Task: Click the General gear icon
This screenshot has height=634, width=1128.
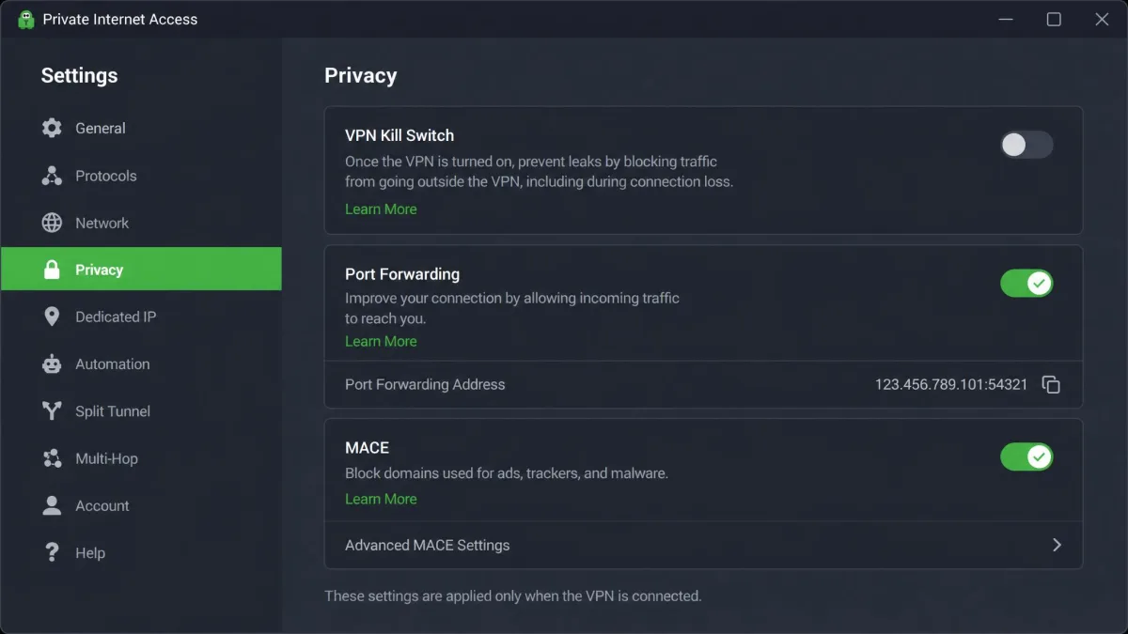Action: (x=52, y=128)
